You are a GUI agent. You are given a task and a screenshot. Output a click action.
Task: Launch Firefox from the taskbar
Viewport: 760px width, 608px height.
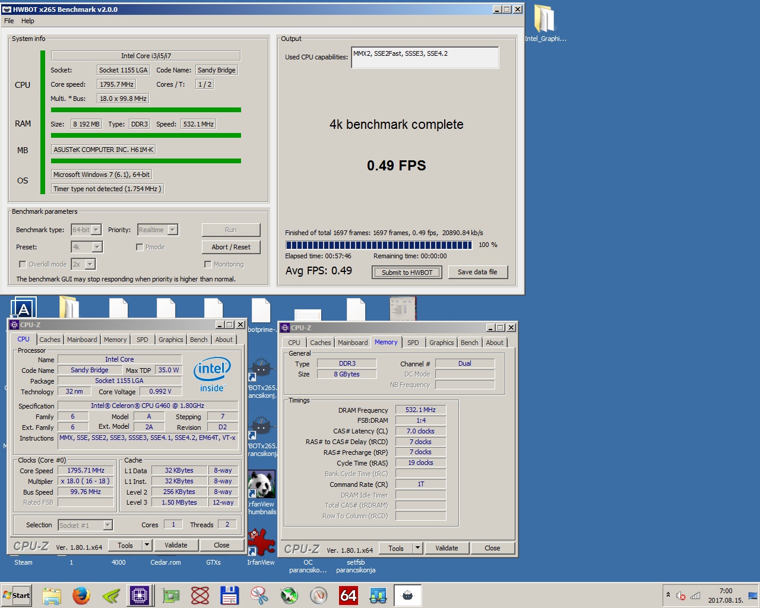pos(81,596)
